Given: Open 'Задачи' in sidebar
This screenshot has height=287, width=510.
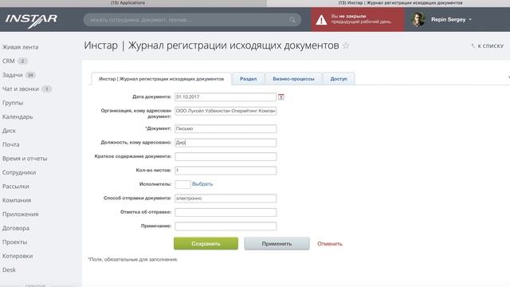Looking at the screenshot, I should tap(13, 75).
